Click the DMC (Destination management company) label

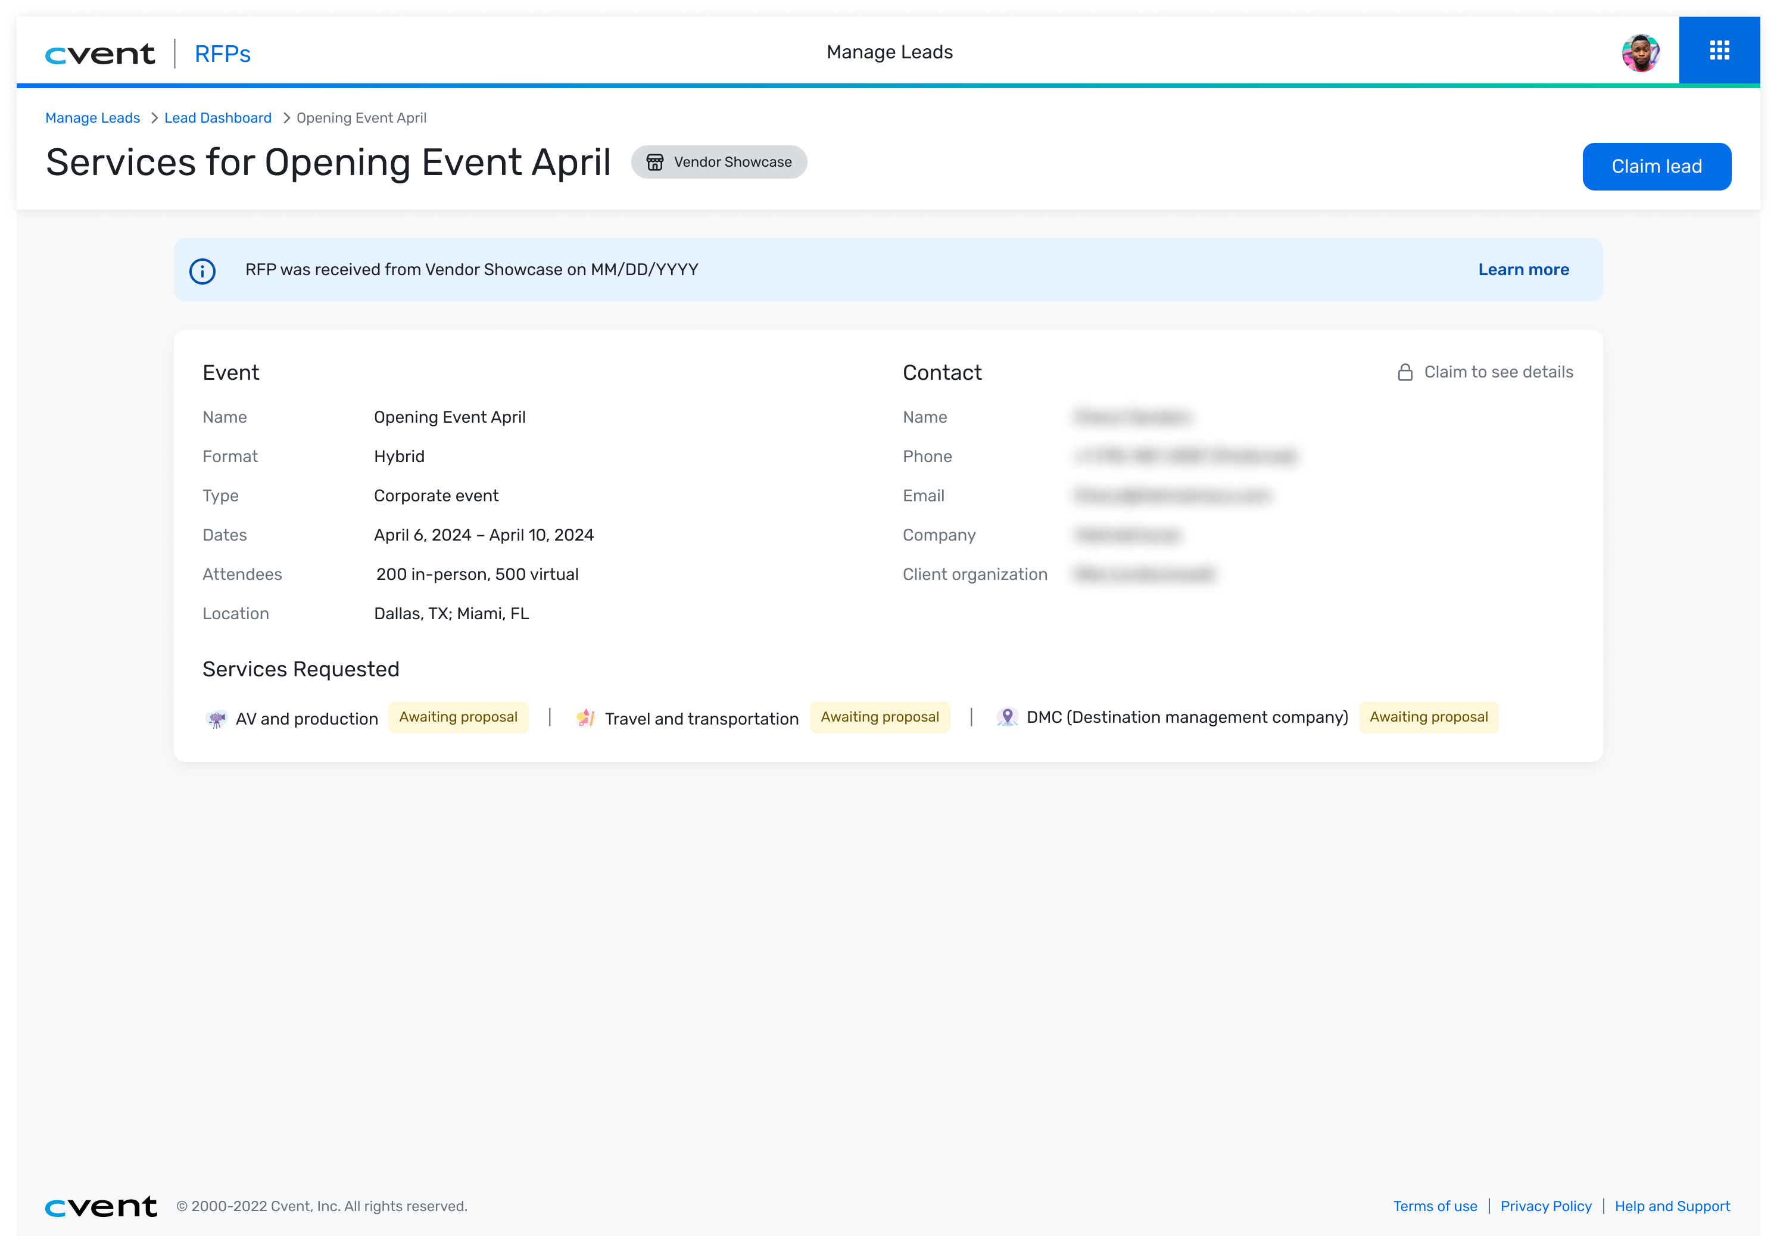pyautogui.click(x=1186, y=717)
